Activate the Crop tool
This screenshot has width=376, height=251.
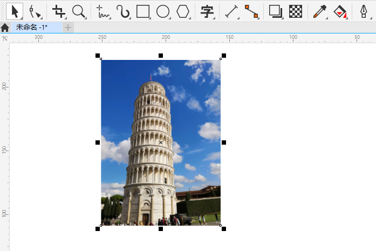pos(59,11)
